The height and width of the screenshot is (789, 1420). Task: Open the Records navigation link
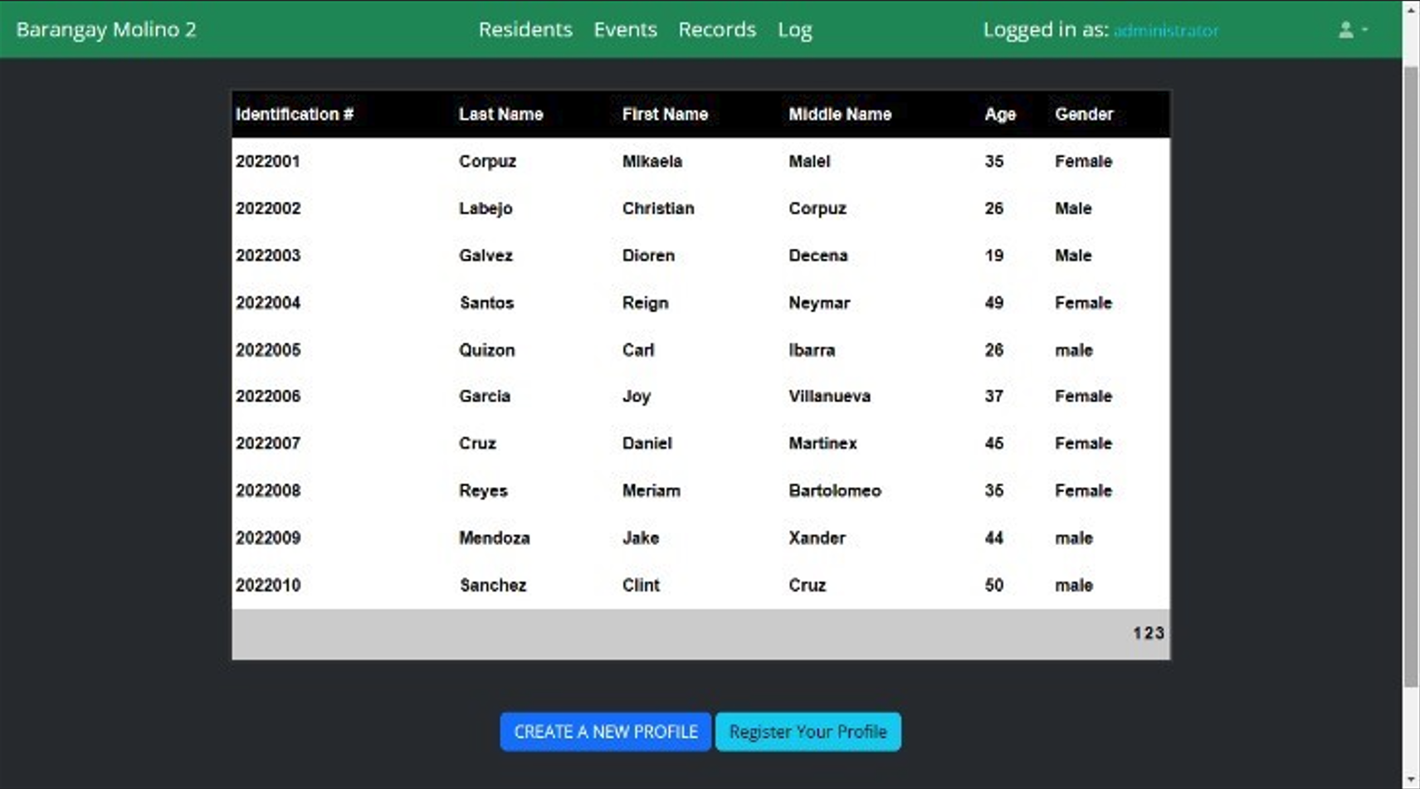point(716,30)
